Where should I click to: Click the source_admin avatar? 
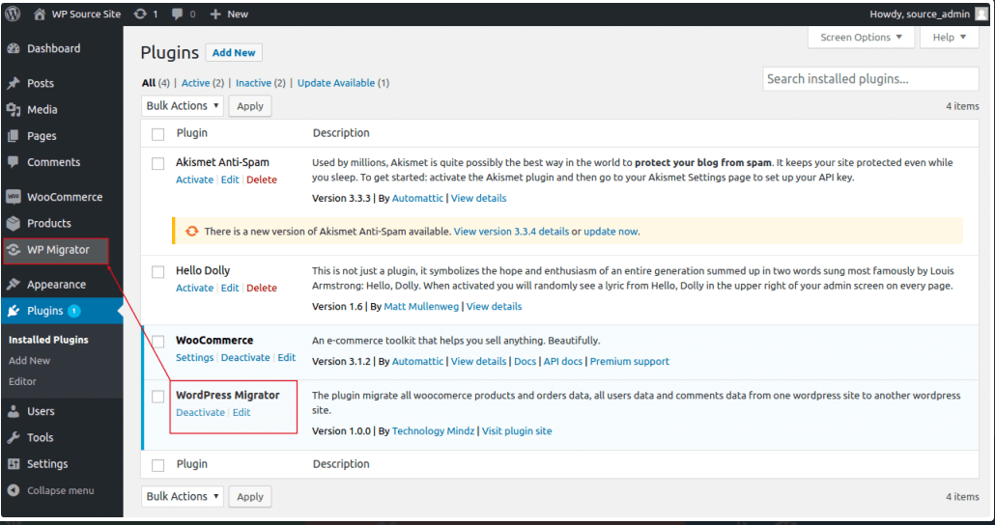click(x=981, y=14)
